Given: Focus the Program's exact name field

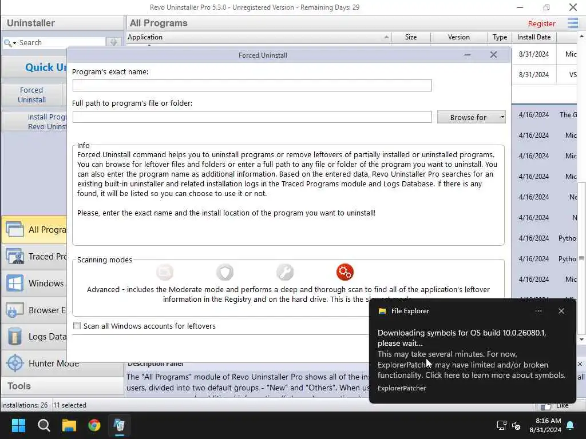Looking at the screenshot, I should (x=252, y=86).
